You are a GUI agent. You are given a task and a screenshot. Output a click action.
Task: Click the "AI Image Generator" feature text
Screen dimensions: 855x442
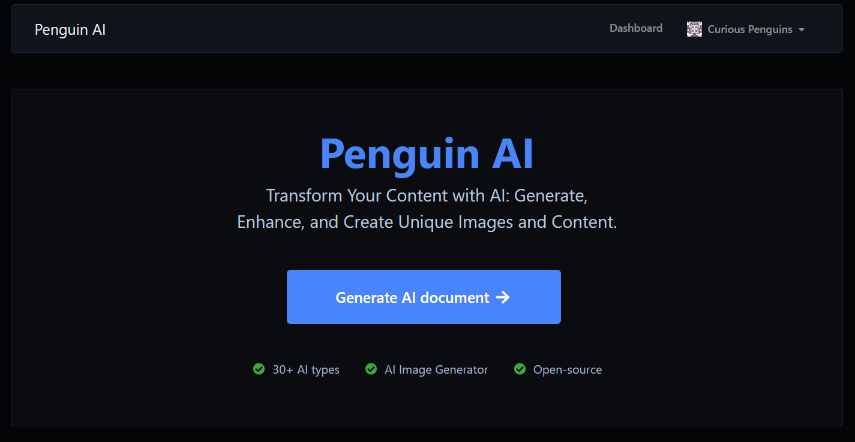[x=436, y=369]
